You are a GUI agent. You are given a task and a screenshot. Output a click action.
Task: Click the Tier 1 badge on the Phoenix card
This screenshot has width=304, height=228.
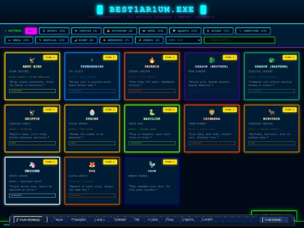(x=170, y=57)
